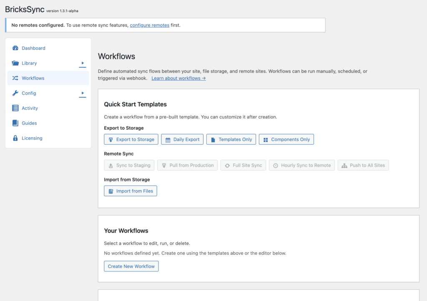The image size is (427, 301).
Task: Click the Library folder icon
Action: (x=15, y=63)
